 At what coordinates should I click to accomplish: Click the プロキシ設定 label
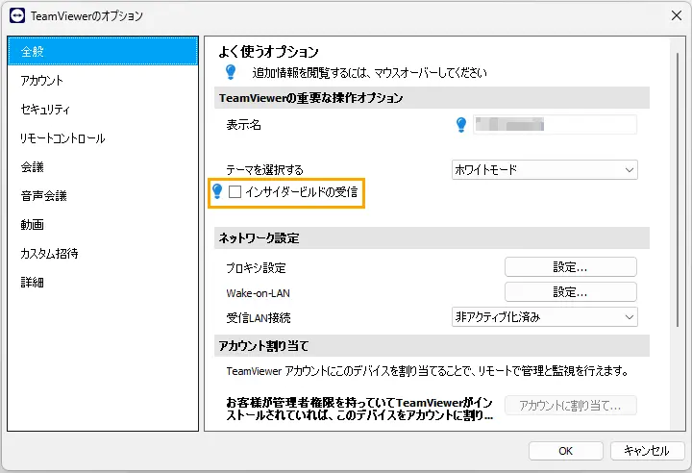click(x=256, y=268)
